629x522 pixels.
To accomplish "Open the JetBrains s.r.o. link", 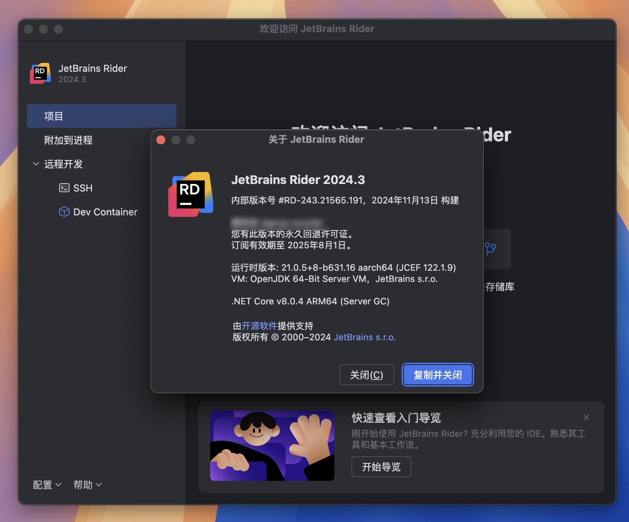I will [365, 337].
